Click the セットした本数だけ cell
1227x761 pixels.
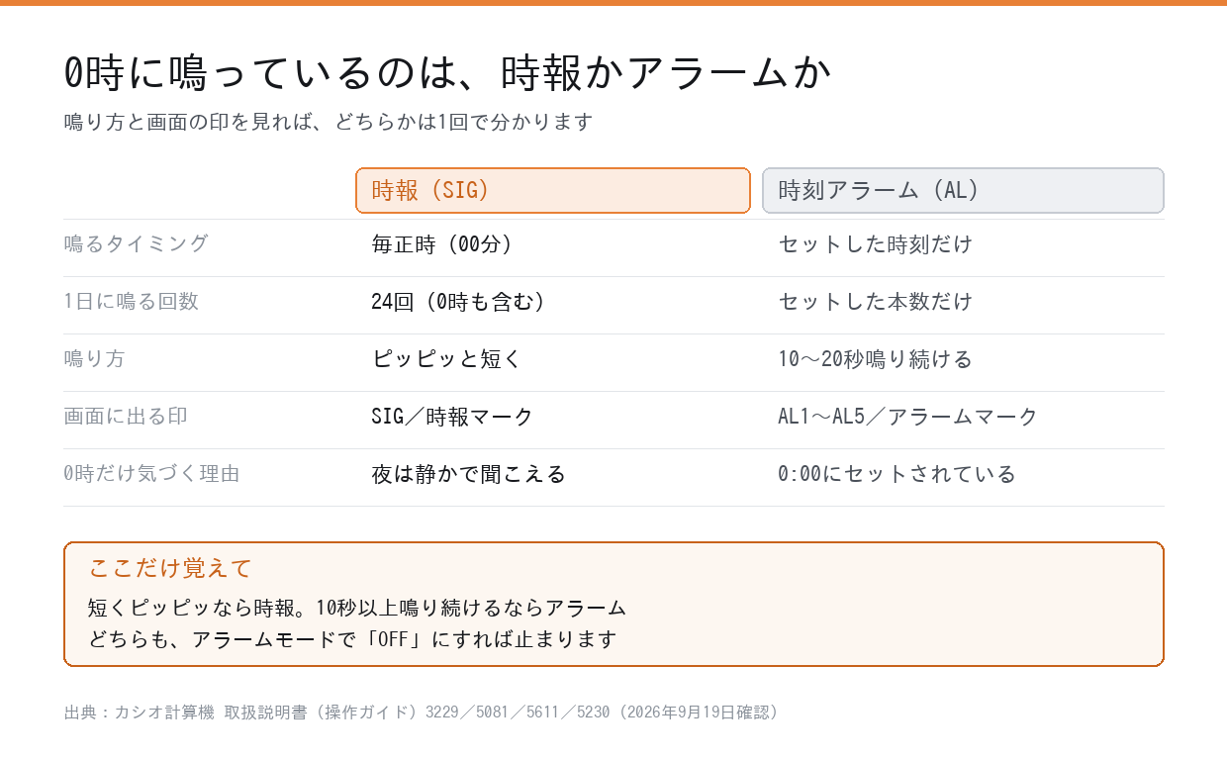(876, 302)
